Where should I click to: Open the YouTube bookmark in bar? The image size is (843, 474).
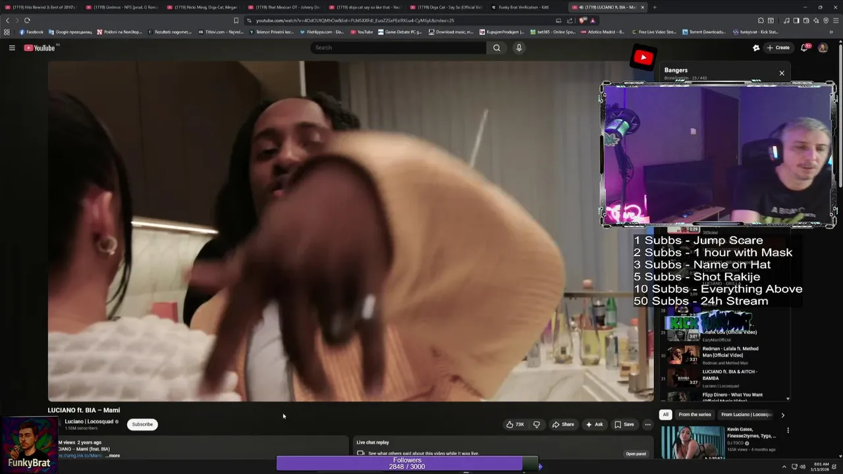pyautogui.click(x=362, y=32)
